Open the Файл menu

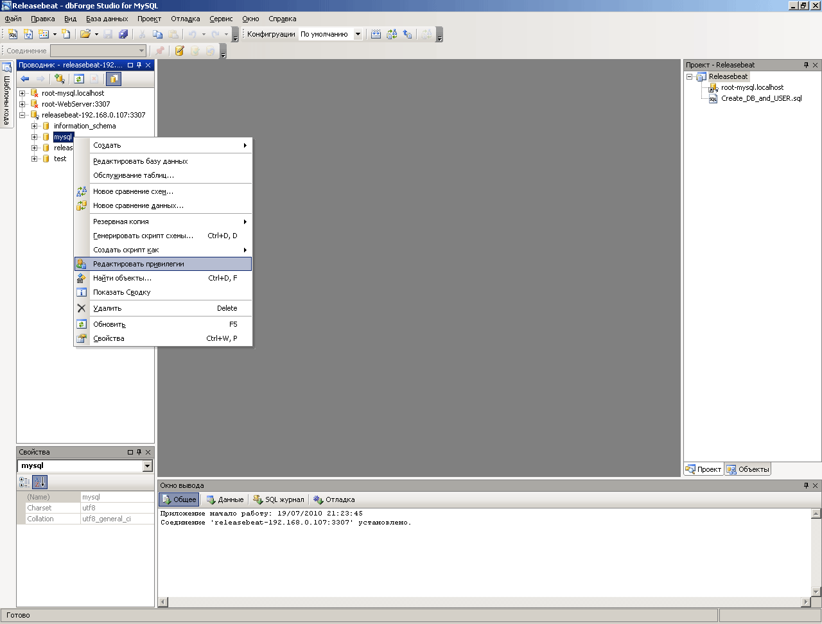click(x=13, y=19)
